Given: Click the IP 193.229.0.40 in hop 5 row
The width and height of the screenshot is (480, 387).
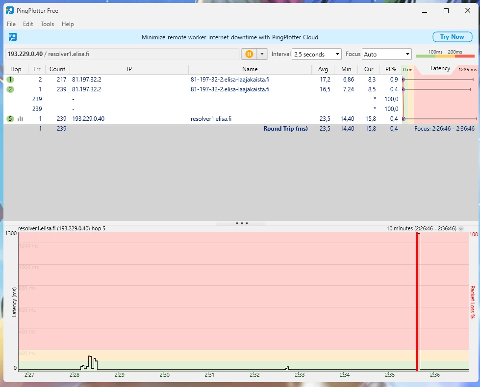Looking at the screenshot, I should [88, 119].
